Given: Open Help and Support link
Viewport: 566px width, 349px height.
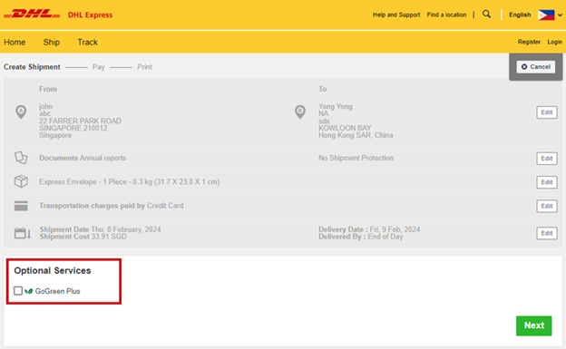Looking at the screenshot, I should click(396, 15).
